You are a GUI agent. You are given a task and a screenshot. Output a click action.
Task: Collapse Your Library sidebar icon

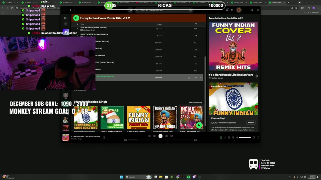pos(65,18)
